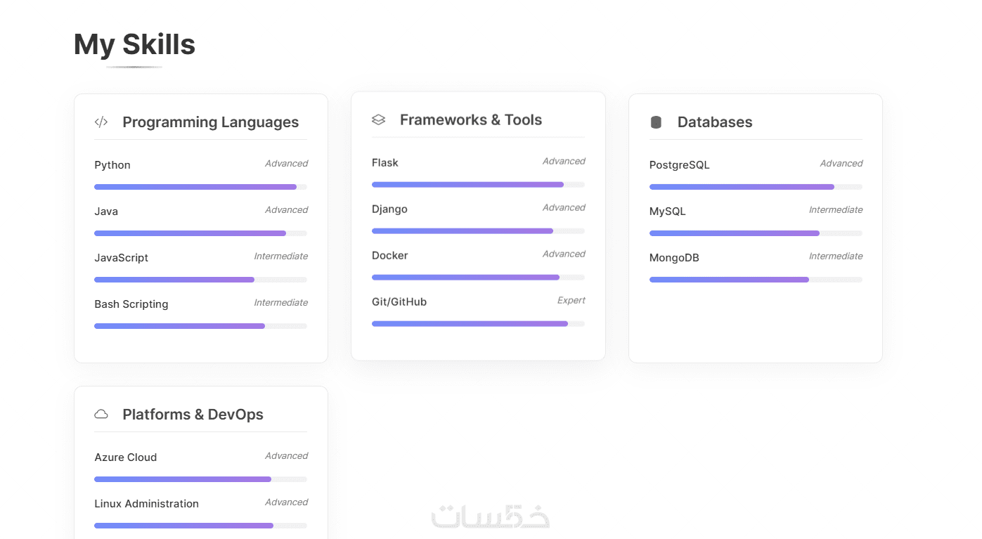Viewport: 982px width, 539px height.
Task: Click the database cylinder icon
Action: pyautogui.click(x=656, y=122)
